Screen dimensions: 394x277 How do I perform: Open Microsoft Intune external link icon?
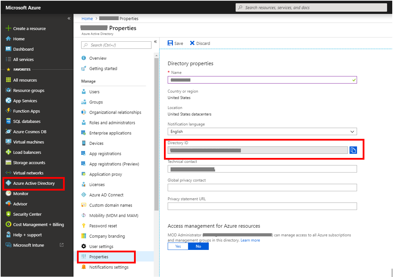[x=62, y=245]
